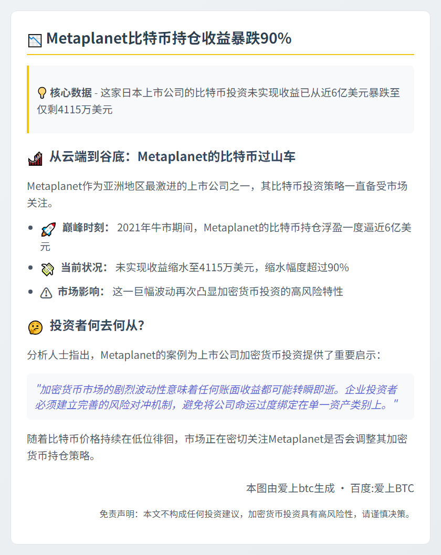Viewport: 441px width, 555px height.
Task: Click the heading 投资者何去何从？
Action: pos(97,326)
